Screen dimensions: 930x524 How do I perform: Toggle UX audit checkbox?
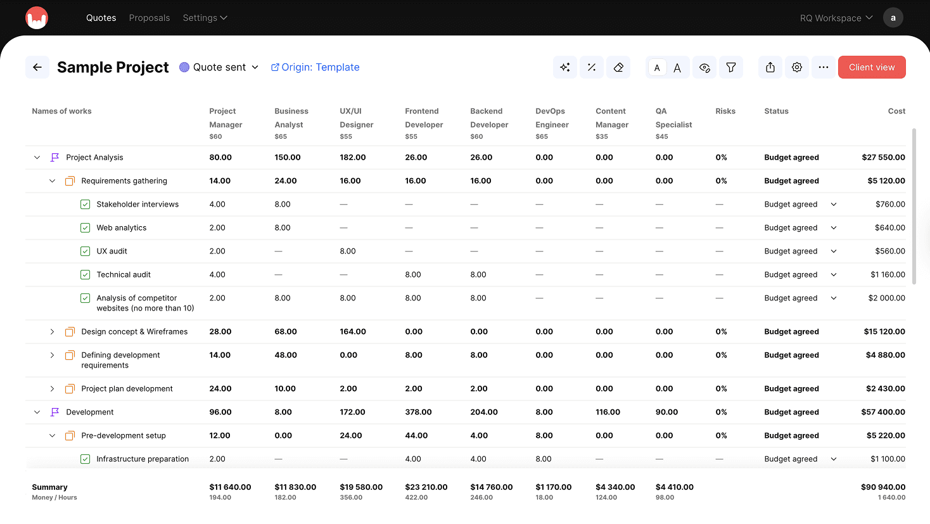(x=86, y=251)
